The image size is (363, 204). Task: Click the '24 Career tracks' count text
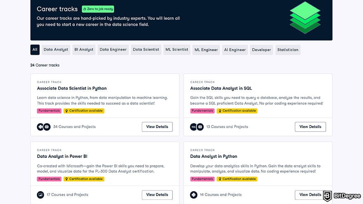[45, 65]
